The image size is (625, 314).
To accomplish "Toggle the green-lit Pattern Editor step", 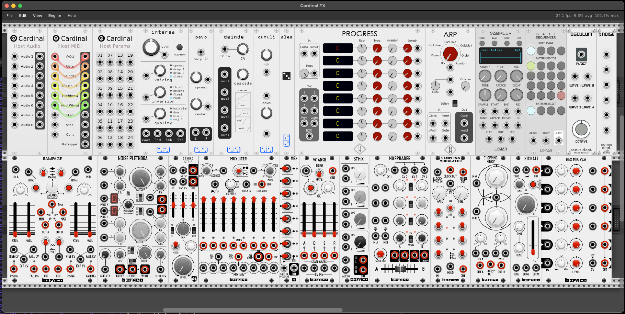I will [531, 65].
